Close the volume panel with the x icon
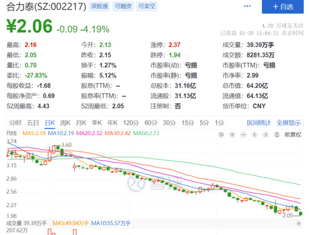The image size is (309, 235). (299, 223)
